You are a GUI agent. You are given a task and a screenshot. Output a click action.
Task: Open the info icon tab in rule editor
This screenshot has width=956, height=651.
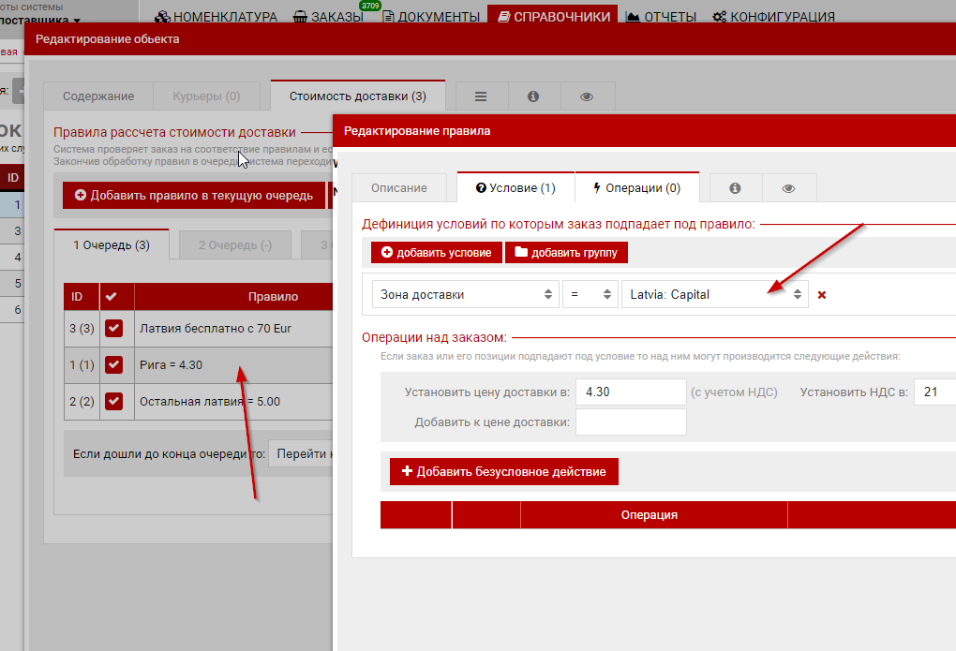[735, 188]
